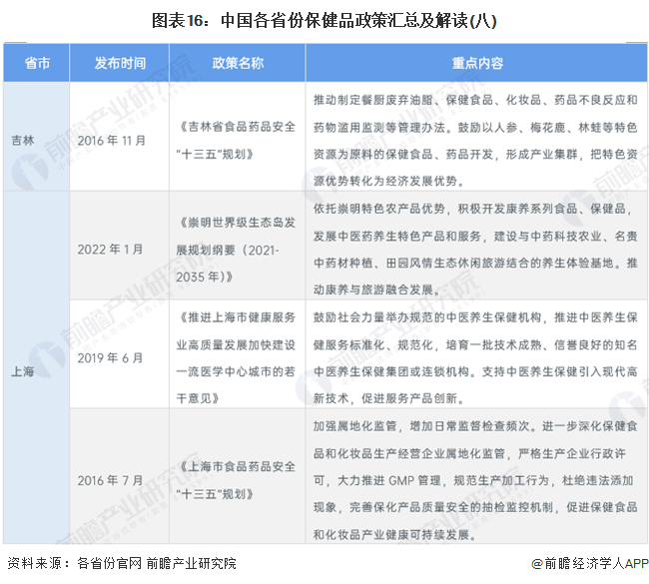Image resolution: width=649 pixels, height=584 pixels.
Task: Select the 重点内容 column header
Action: point(476,63)
